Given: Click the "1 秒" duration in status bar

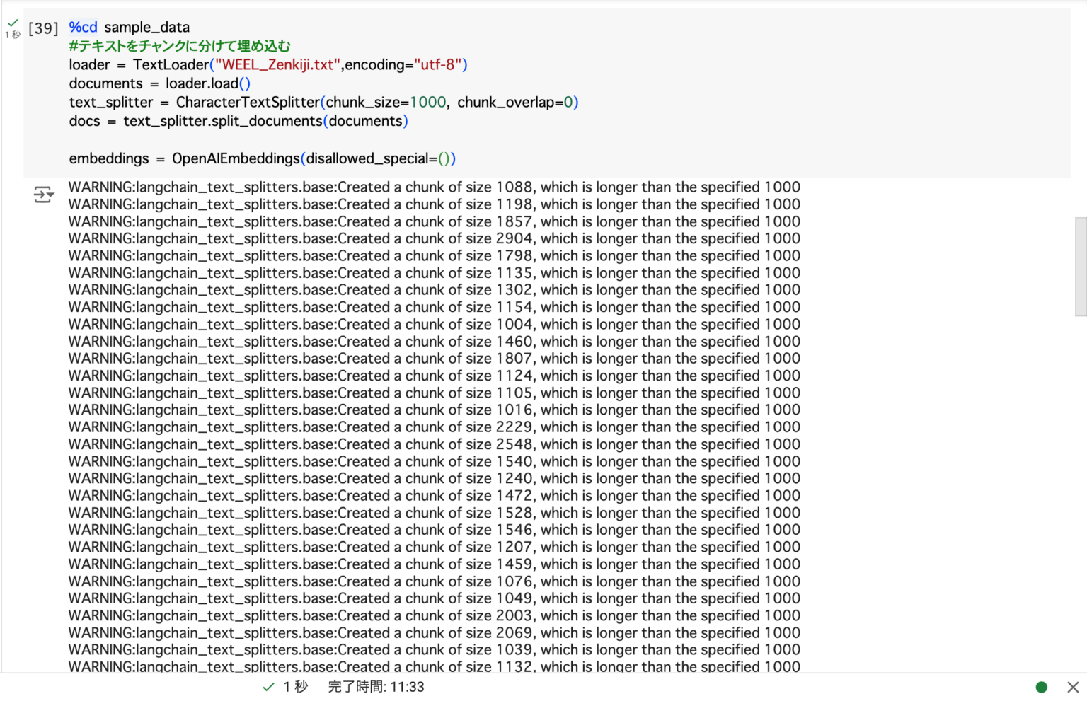Looking at the screenshot, I should [x=296, y=687].
